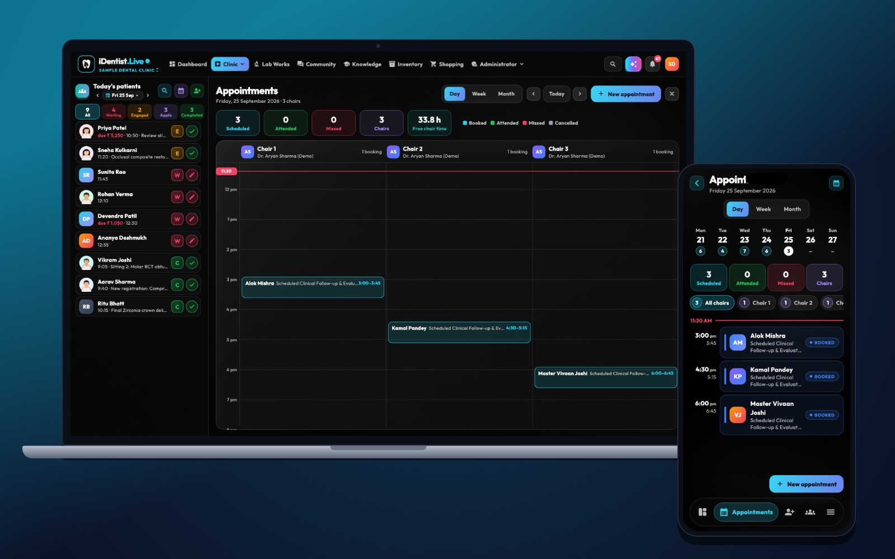Viewport: 895px width, 559px height.
Task: Open the Fri 25 Sep date picker
Action: tap(123, 96)
